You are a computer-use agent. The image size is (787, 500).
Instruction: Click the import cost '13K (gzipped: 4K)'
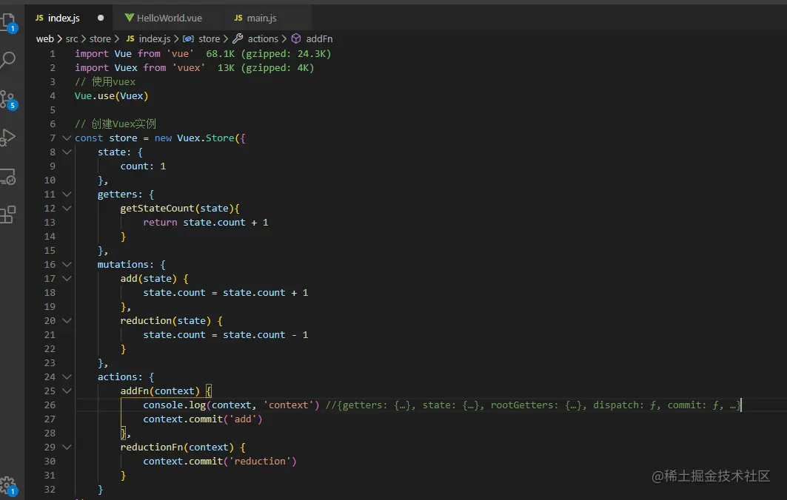(x=266, y=68)
